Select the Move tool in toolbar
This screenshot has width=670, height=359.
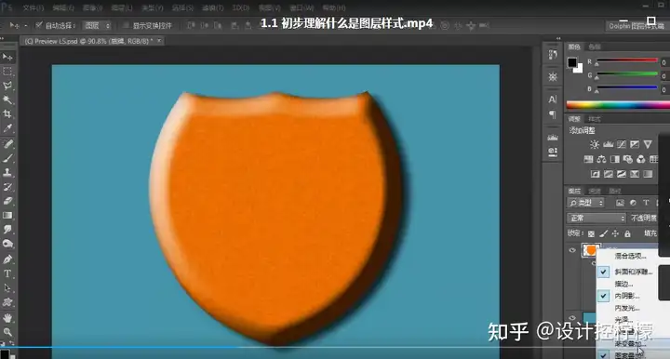(7, 57)
